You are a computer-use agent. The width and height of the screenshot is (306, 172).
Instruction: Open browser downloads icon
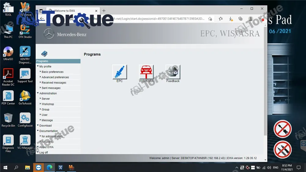click(x=231, y=19)
